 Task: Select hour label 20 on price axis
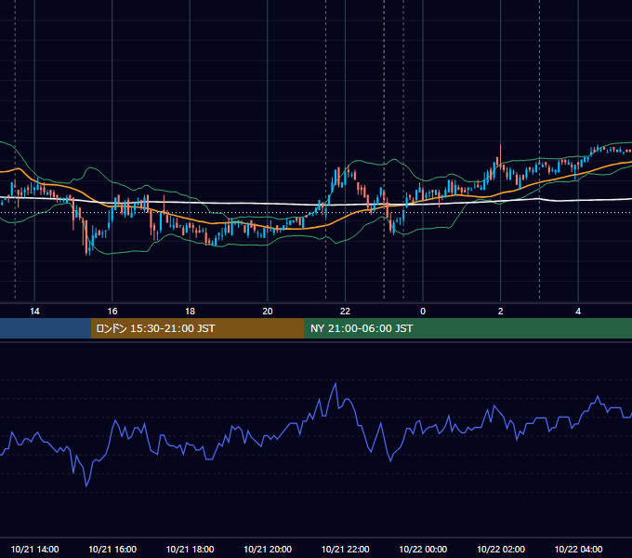click(268, 312)
